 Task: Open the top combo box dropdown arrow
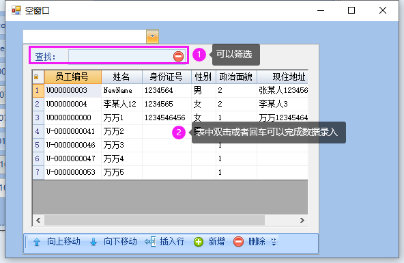click(152, 36)
